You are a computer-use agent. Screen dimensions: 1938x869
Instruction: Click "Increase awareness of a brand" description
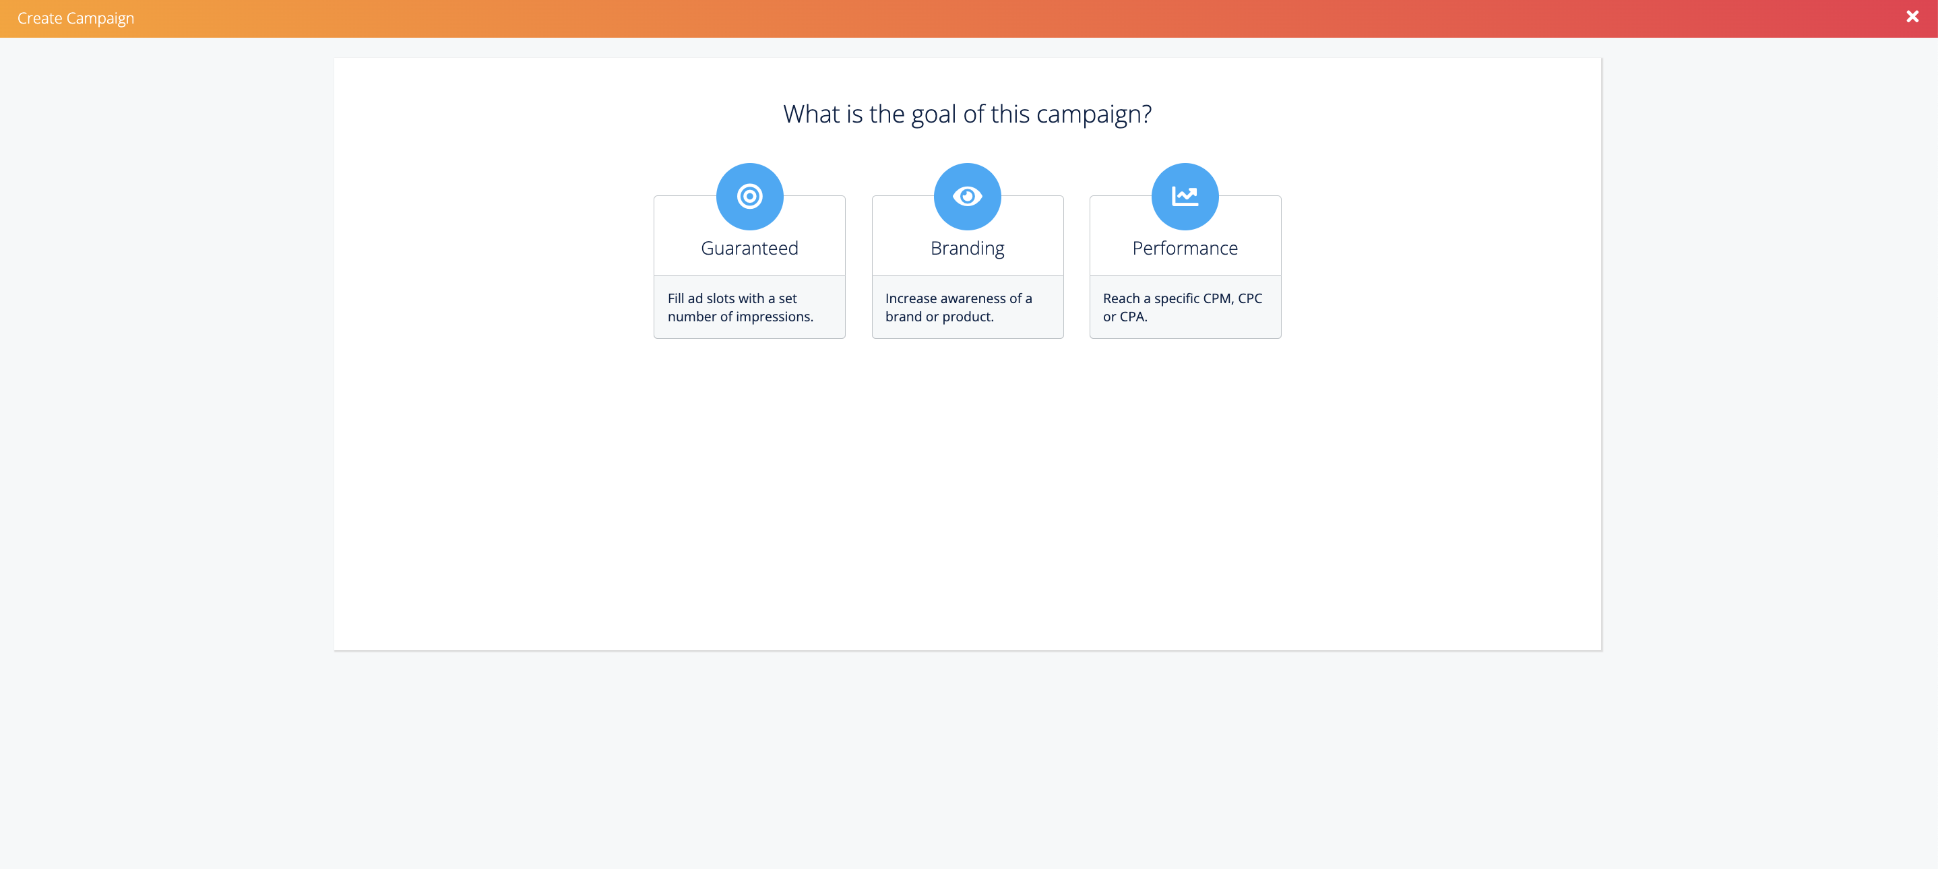click(x=958, y=298)
